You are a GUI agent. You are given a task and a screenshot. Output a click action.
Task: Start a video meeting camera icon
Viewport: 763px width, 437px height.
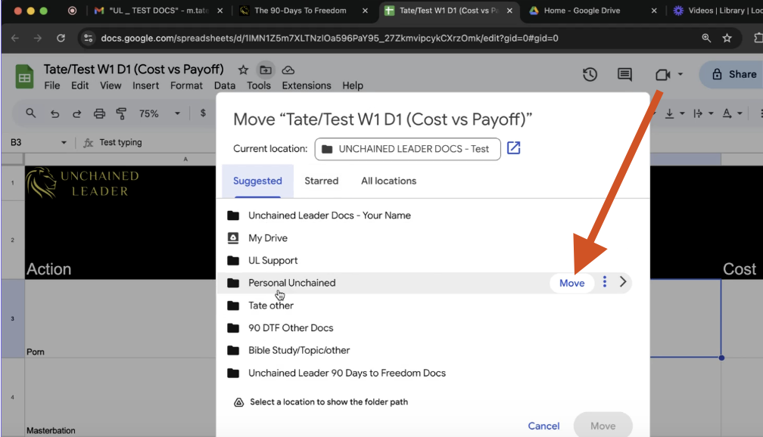[x=662, y=74]
